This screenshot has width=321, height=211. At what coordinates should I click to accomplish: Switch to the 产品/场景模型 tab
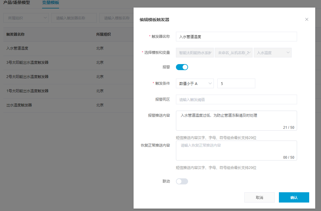point(17,3)
